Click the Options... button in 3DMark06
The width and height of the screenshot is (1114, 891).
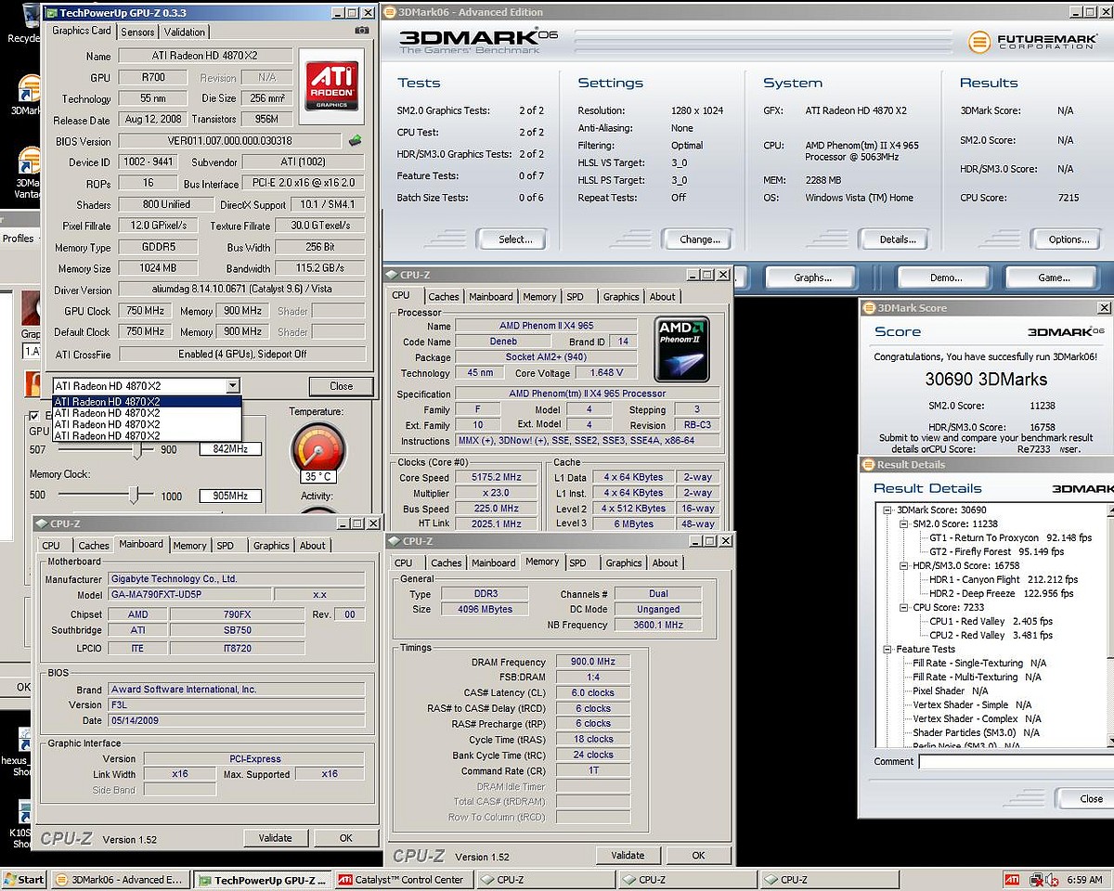click(1066, 239)
